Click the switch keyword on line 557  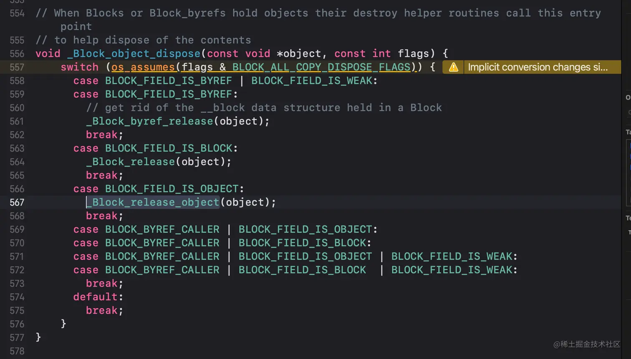[79, 67]
